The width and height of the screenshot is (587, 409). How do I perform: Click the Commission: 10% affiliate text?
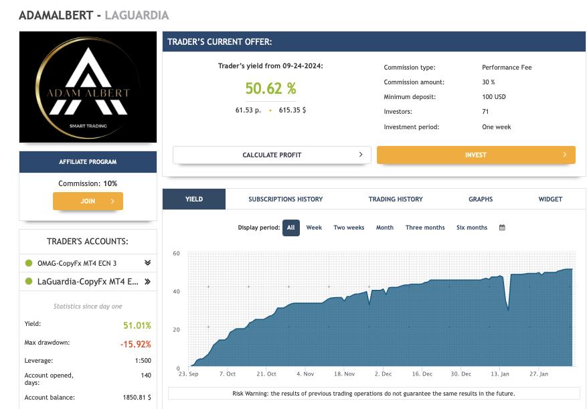[88, 183]
